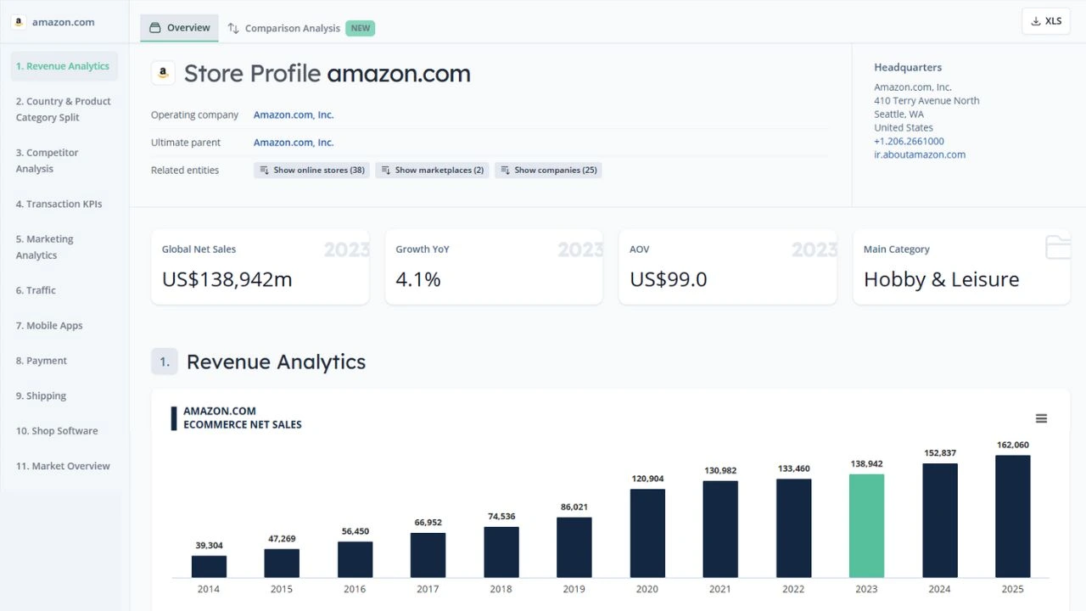The height and width of the screenshot is (611, 1086).
Task: Click the Amazon smile icon beside Store Profile
Action: coord(163,73)
